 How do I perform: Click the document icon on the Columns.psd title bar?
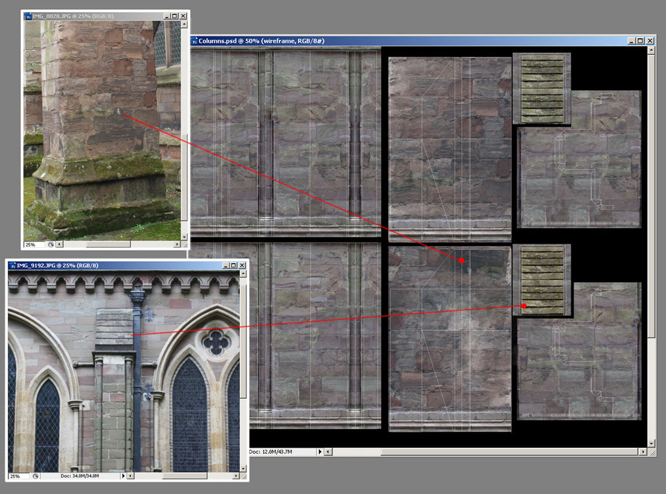(196, 40)
